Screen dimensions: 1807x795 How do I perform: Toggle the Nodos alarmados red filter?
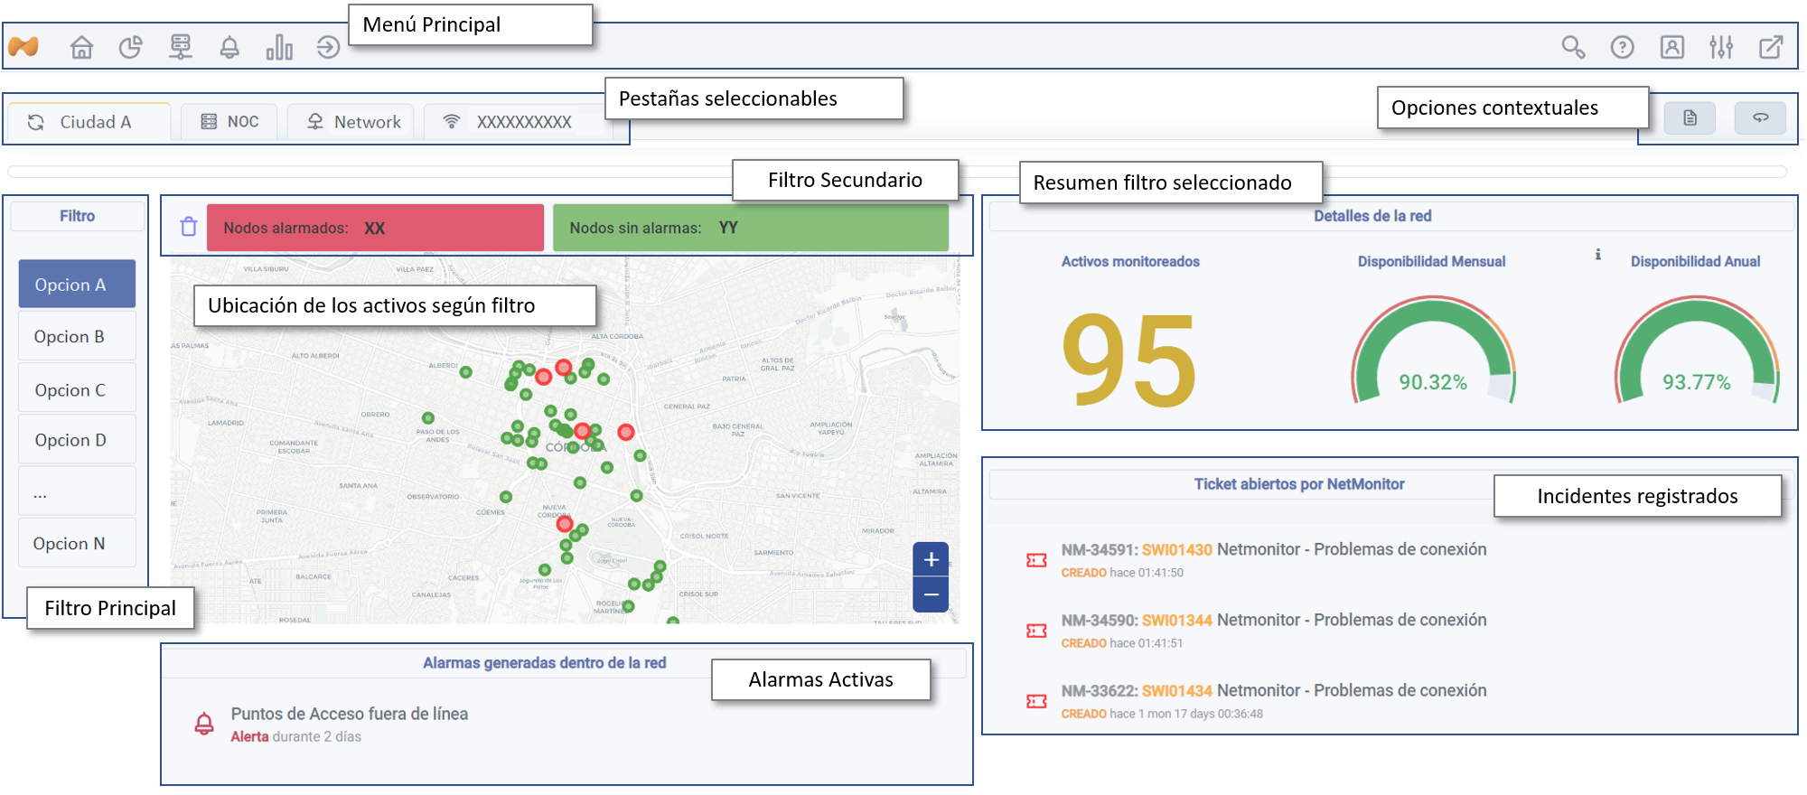click(x=375, y=228)
